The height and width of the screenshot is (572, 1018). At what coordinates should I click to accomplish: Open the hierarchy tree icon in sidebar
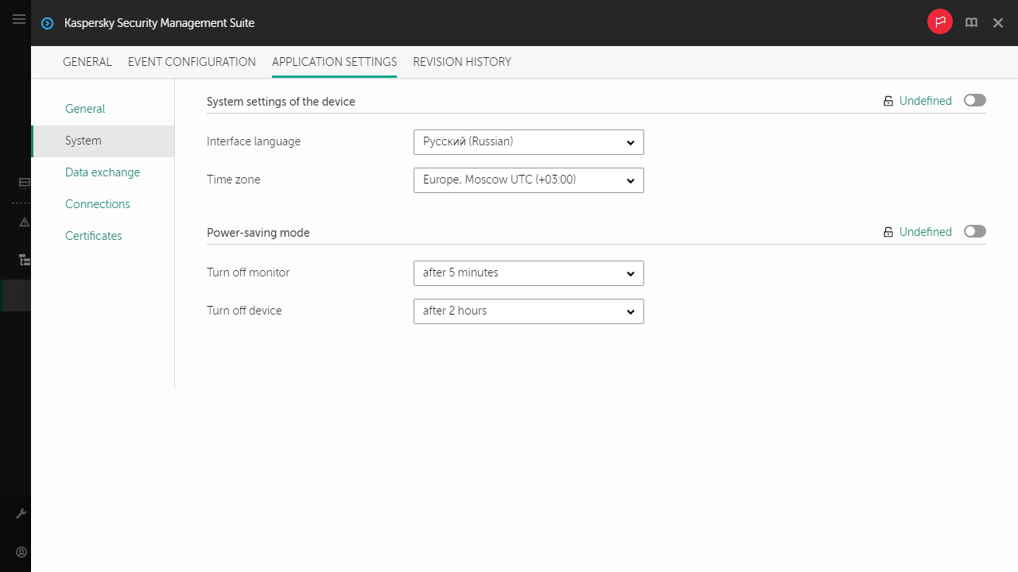pos(23,260)
